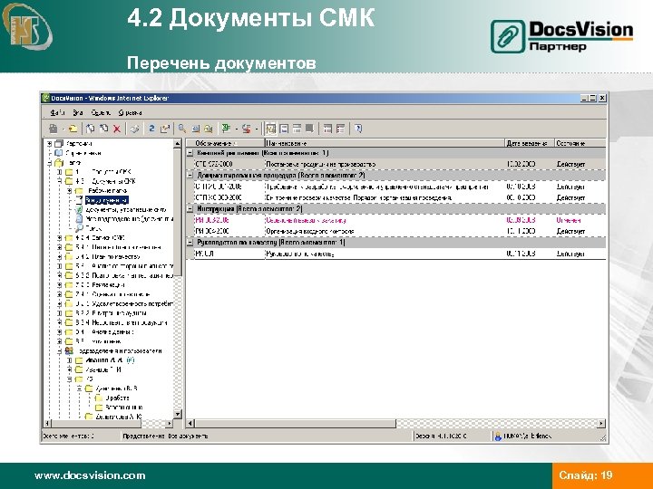
Task: Click the tree panel scroll-up arrow
Action: click(x=178, y=143)
